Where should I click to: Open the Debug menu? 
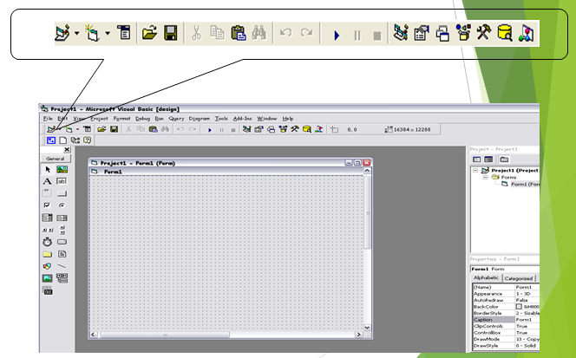tap(142, 119)
